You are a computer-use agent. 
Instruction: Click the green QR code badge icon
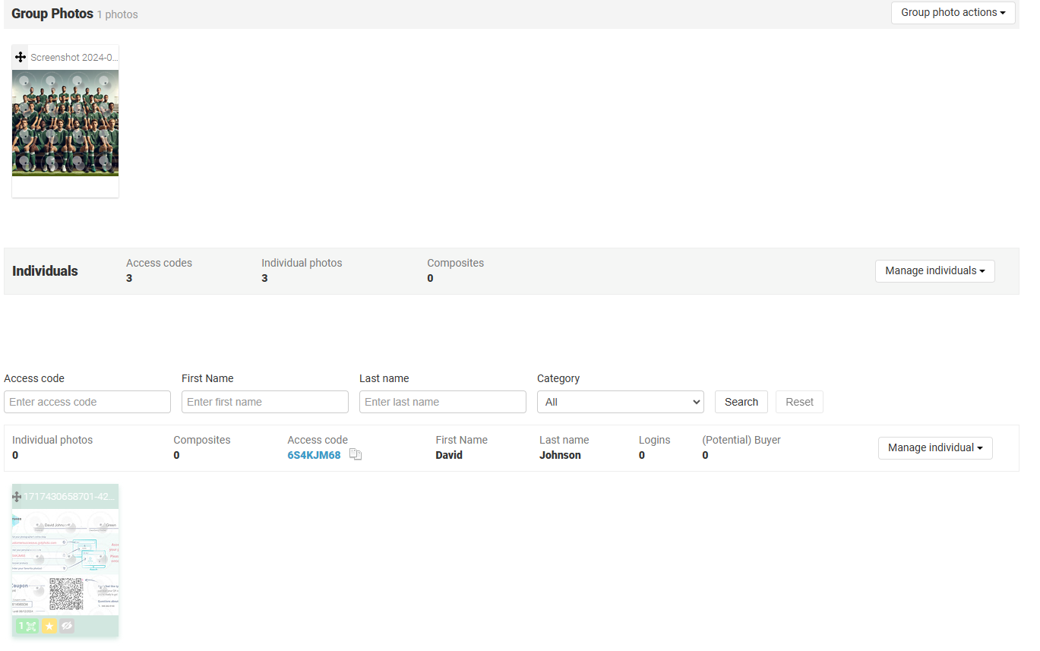tap(27, 626)
